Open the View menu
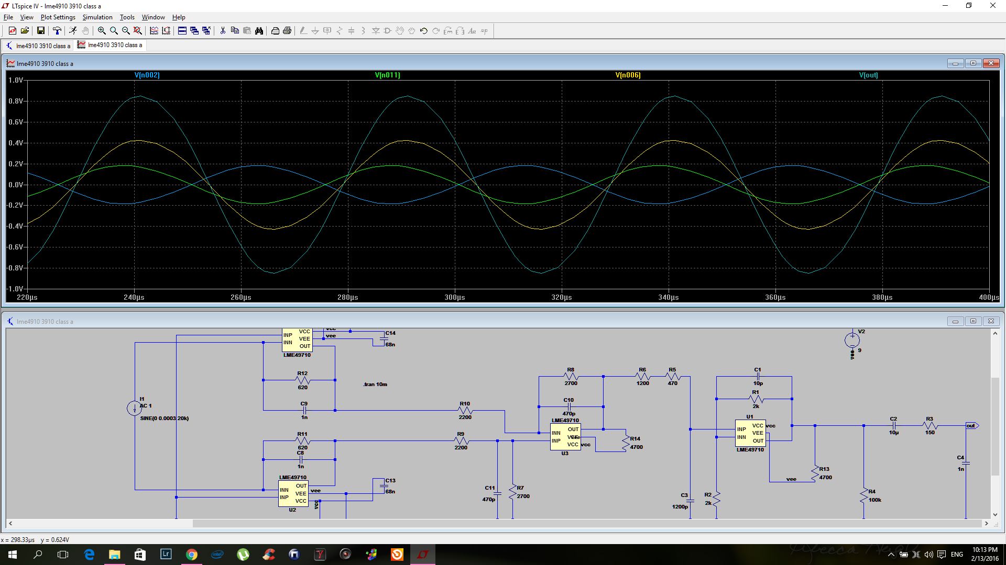The height and width of the screenshot is (565, 1006). [26, 17]
